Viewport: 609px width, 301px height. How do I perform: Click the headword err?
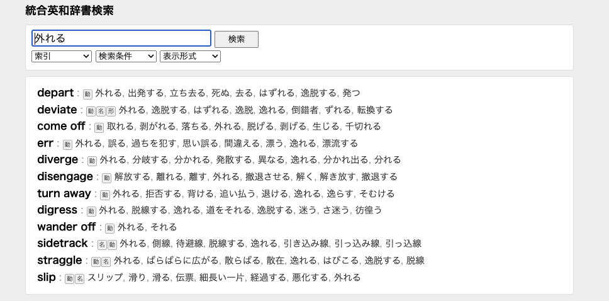45,143
